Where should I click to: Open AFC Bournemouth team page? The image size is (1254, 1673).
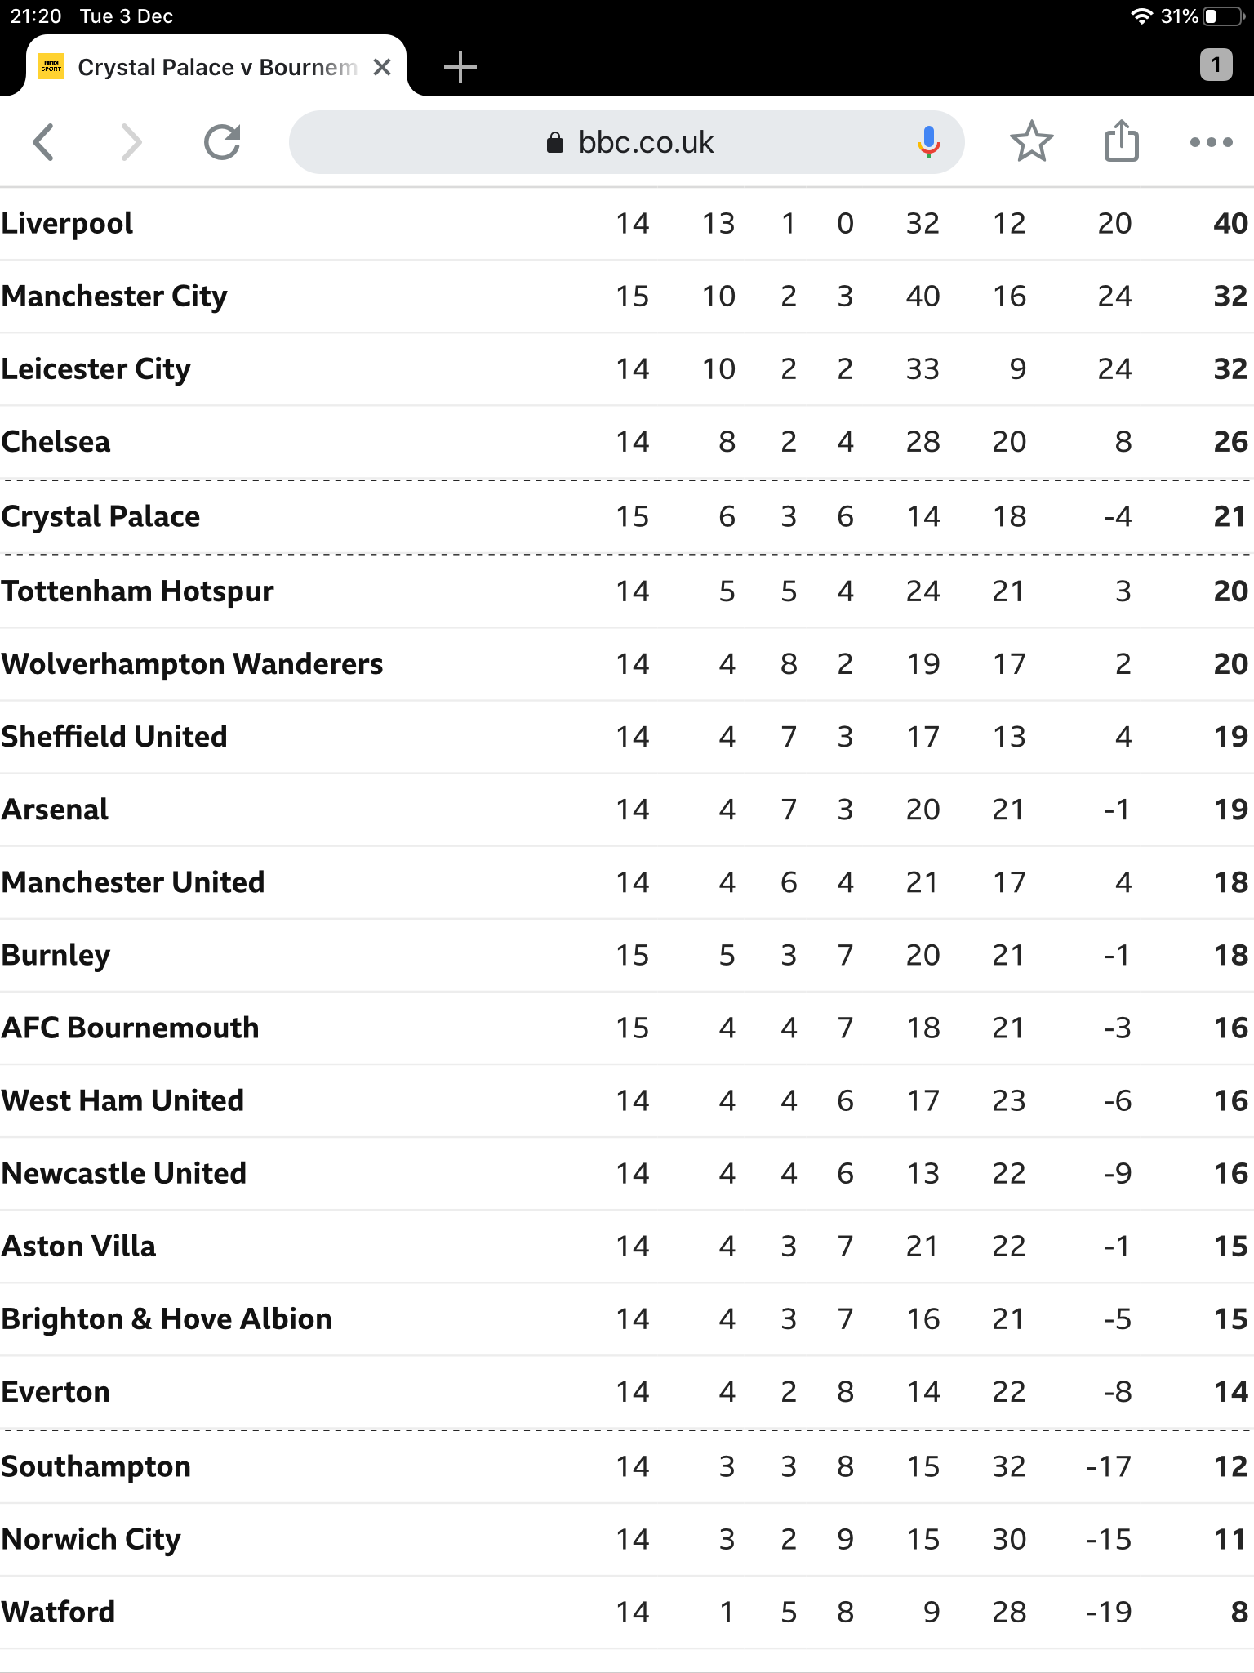(x=130, y=1028)
